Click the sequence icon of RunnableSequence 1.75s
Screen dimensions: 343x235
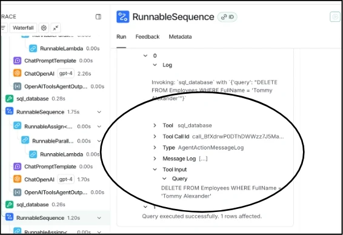[x=10, y=111]
